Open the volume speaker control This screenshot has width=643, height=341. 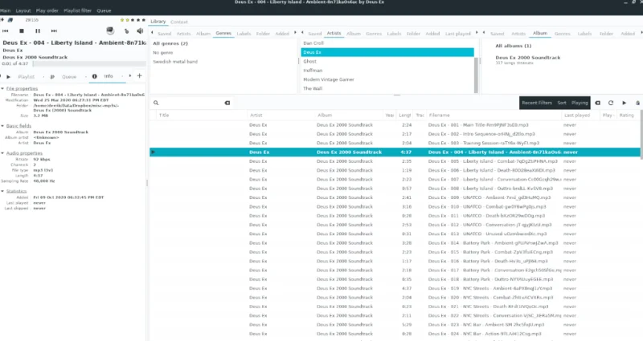[x=140, y=30]
